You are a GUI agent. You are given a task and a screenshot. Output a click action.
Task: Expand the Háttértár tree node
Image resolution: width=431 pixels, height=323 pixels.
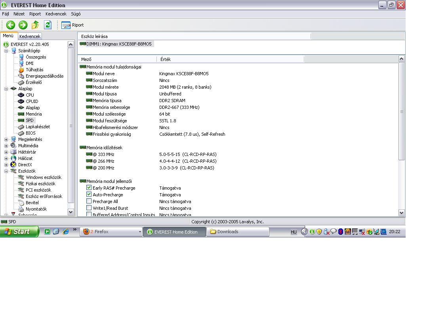coord(6,152)
